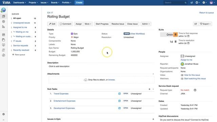Click the calendar icon next to within 1d

pos(189,36)
